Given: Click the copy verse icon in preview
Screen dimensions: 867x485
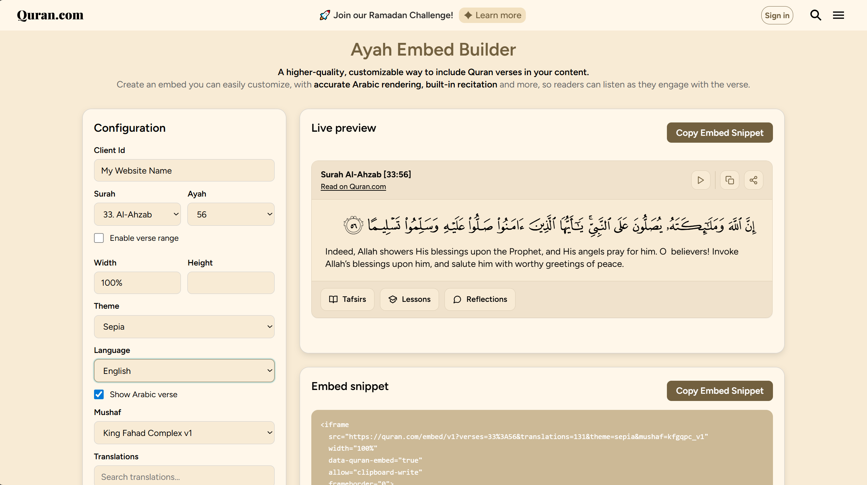Looking at the screenshot, I should click(729, 180).
